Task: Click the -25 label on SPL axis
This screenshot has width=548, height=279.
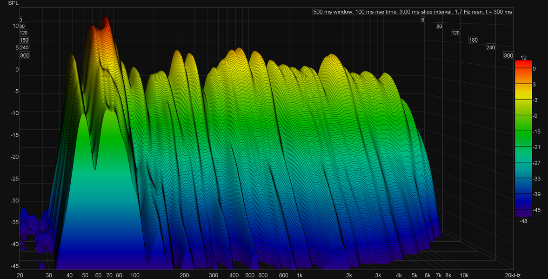Action: point(14,179)
